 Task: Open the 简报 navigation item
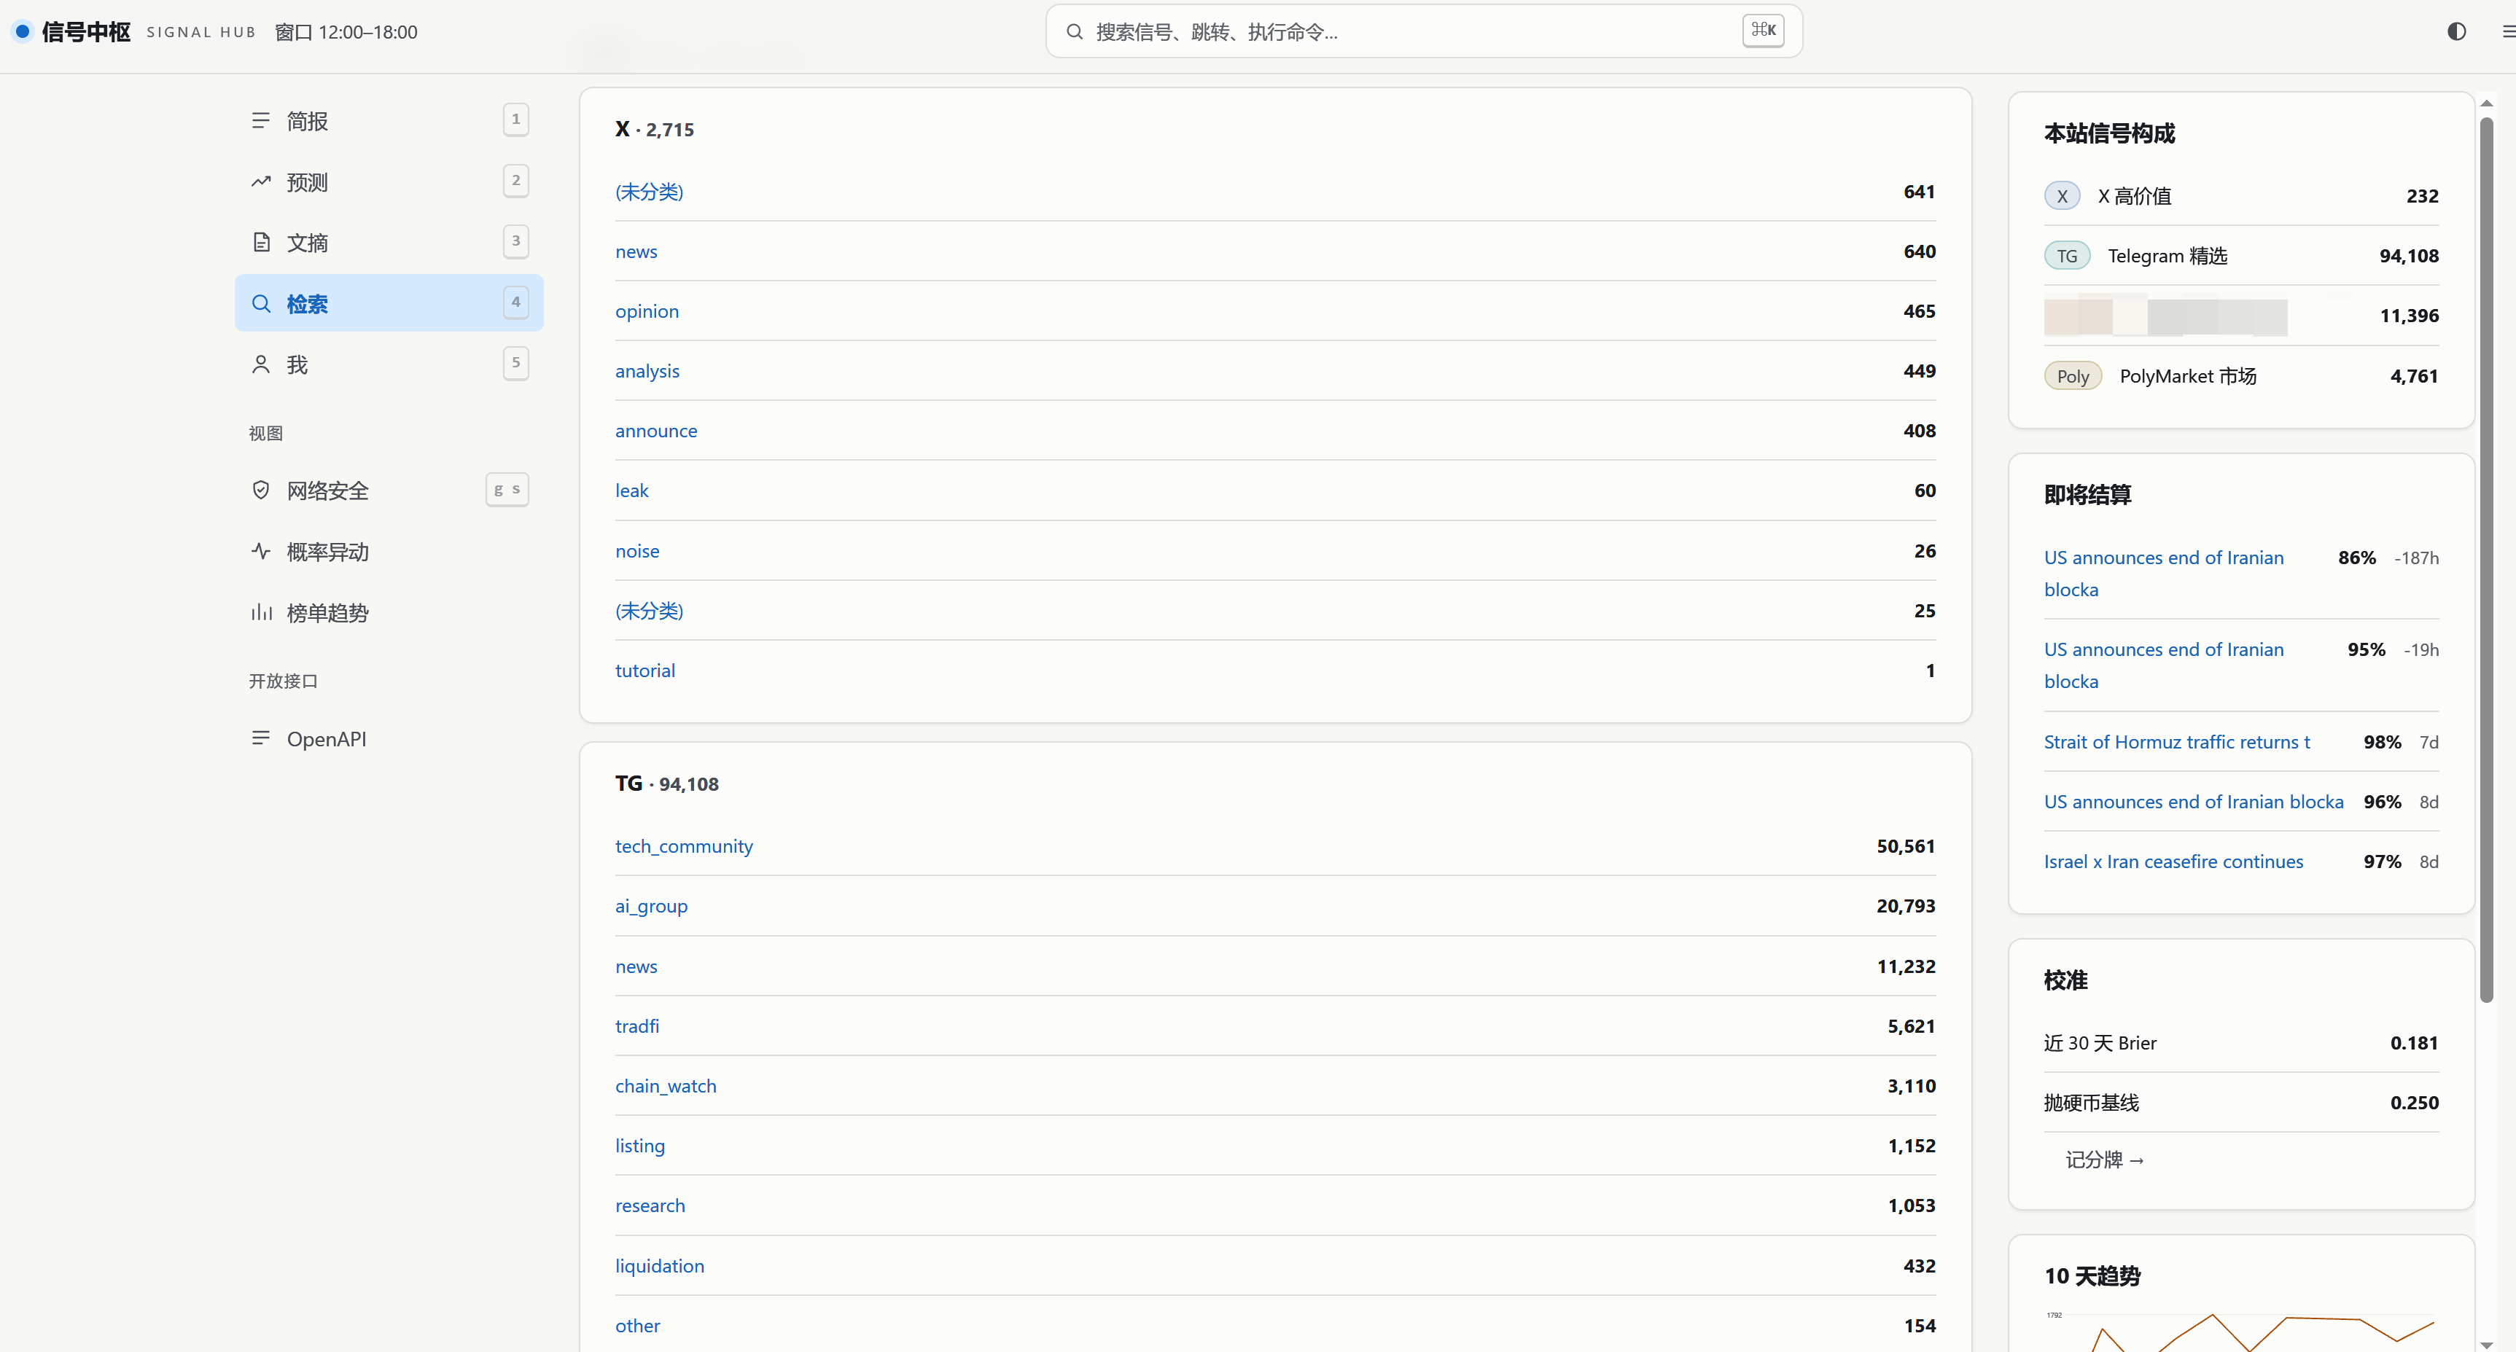[389, 120]
